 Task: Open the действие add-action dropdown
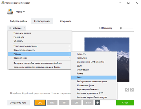17,28
